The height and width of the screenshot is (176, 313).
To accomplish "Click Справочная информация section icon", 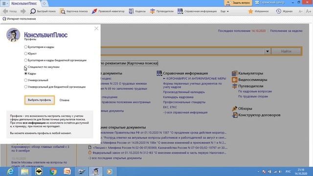I will point(159,73).
